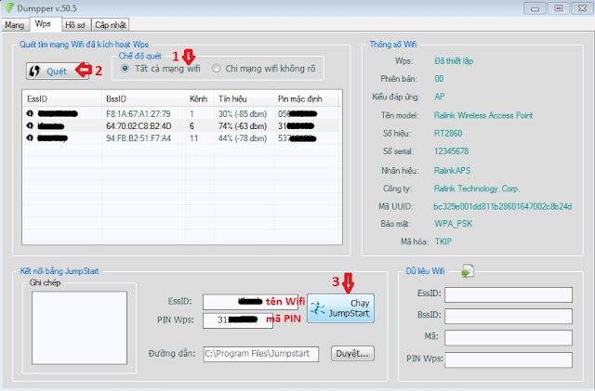This screenshot has height=391, width=595.
Task: Click the Dữ liệu Wifi BssID field
Action: [509, 316]
